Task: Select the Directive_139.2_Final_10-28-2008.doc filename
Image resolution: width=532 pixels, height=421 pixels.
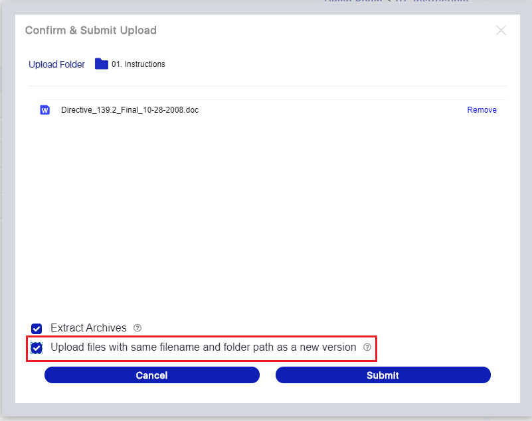Action: (x=130, y=110)
